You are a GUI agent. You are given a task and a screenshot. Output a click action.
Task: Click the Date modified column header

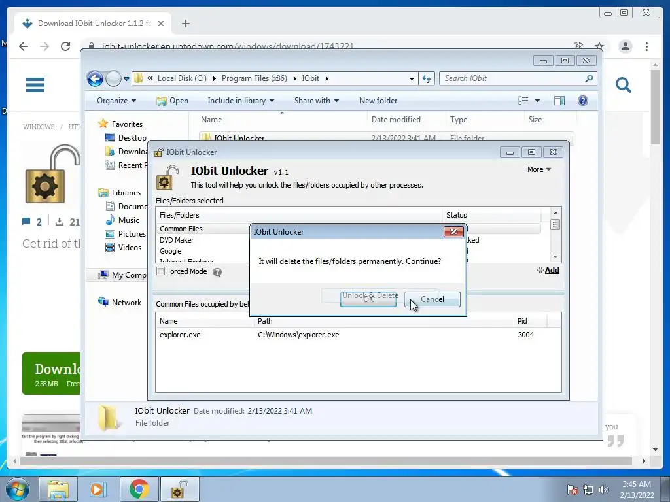click(x=406, y=120)
